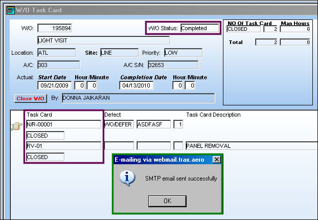The width and height of the screenshot is (318, 220).
Task: Click the Start Date minute field
Action: click(x=92, y=85)
